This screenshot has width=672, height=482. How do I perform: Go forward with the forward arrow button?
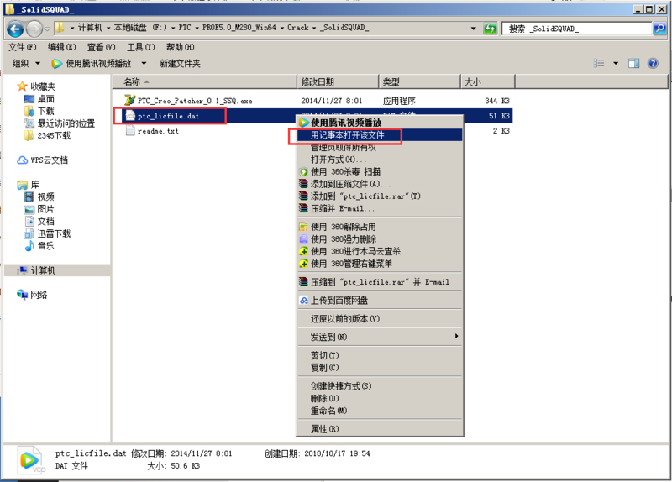point(34,29)
